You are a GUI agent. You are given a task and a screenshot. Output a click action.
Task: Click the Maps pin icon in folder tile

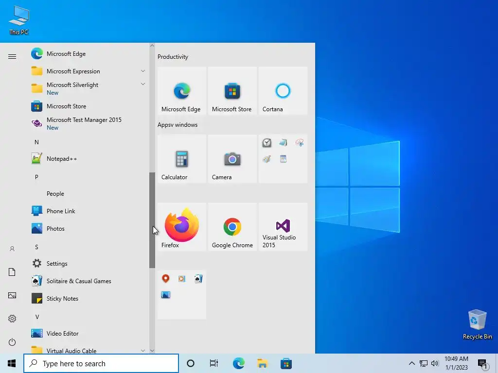165,279
